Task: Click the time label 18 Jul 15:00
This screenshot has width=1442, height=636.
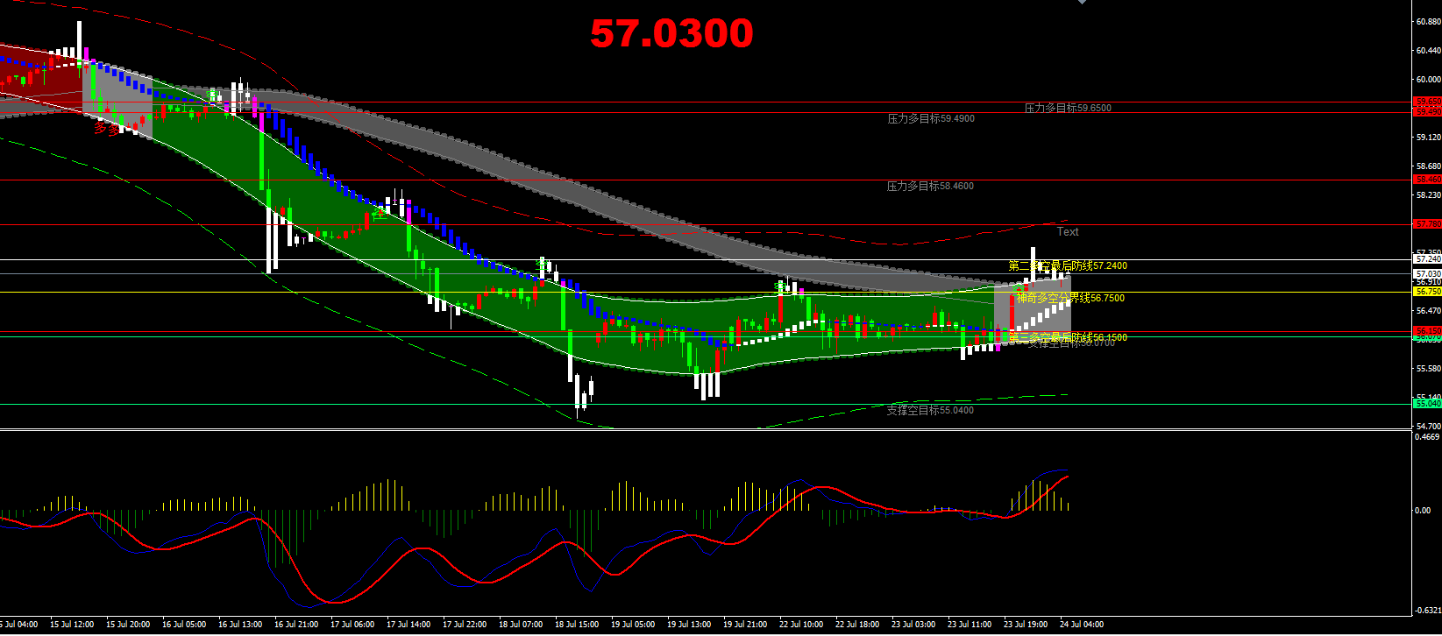Action: (577, 625)
